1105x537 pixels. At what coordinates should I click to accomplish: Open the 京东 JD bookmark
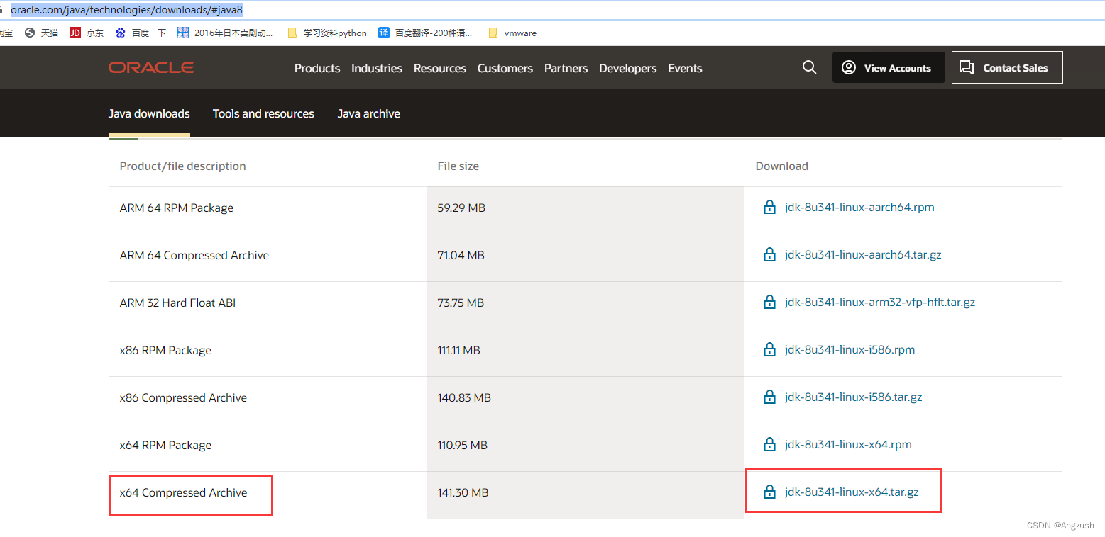coord(87,33)
